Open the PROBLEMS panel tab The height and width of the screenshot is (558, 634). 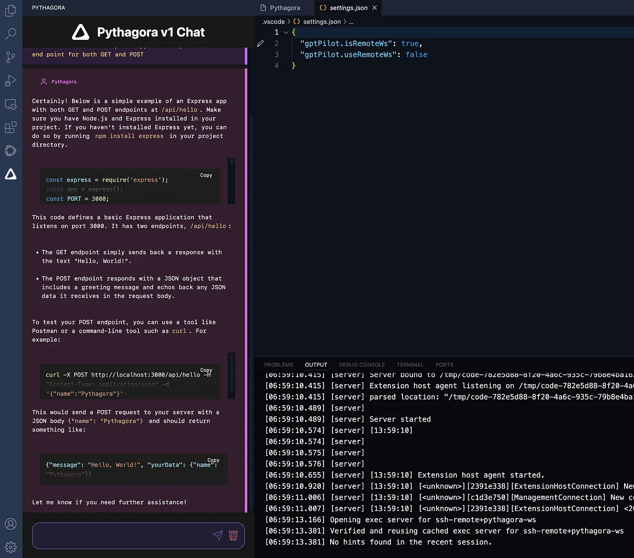click(279, 365)
